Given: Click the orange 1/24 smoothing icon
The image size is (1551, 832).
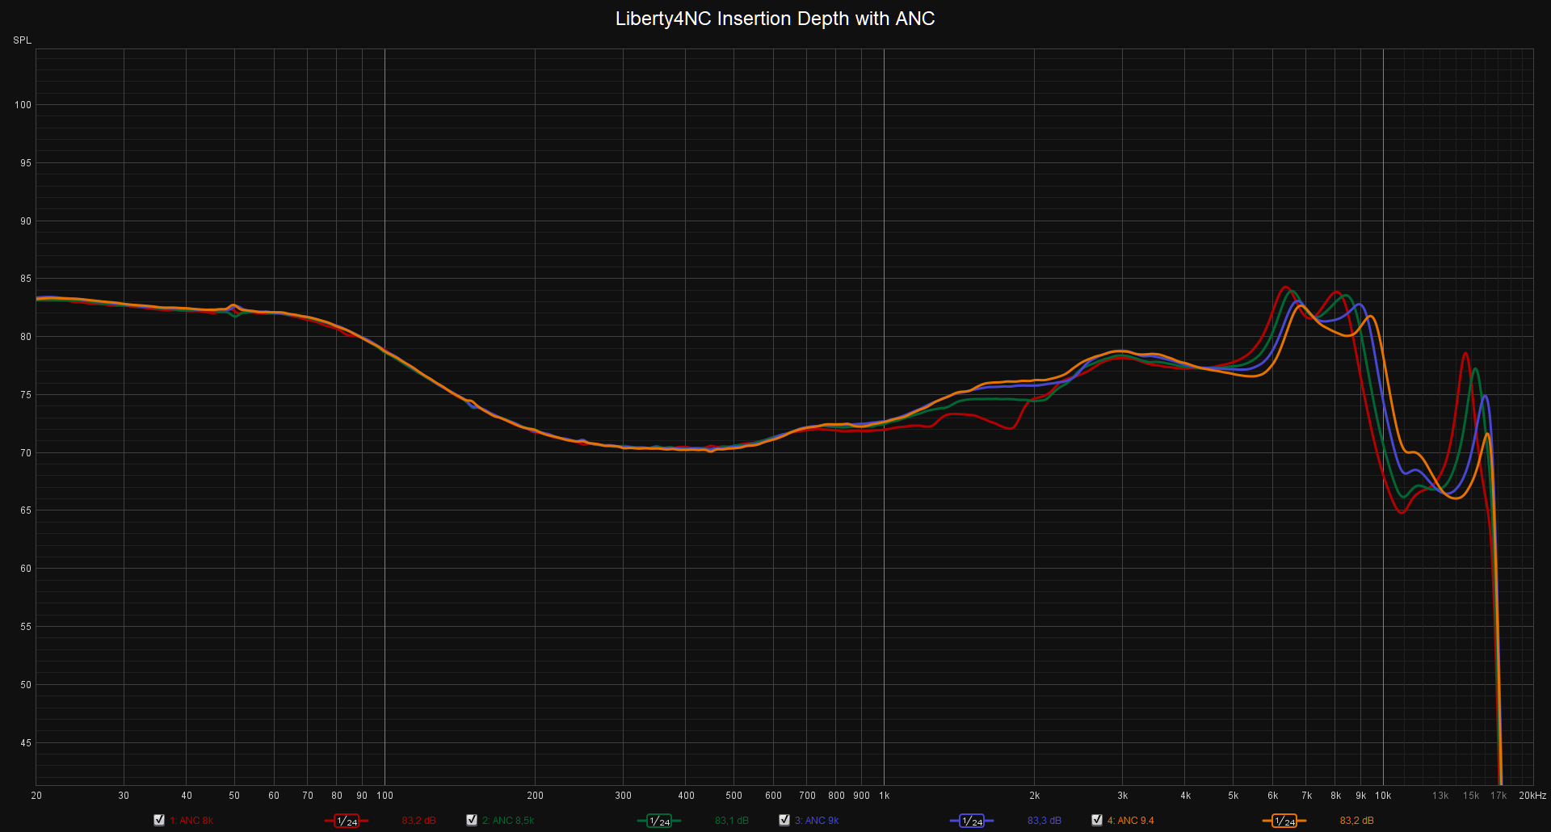Looking at the screenshot, I should pos(1284,821).
